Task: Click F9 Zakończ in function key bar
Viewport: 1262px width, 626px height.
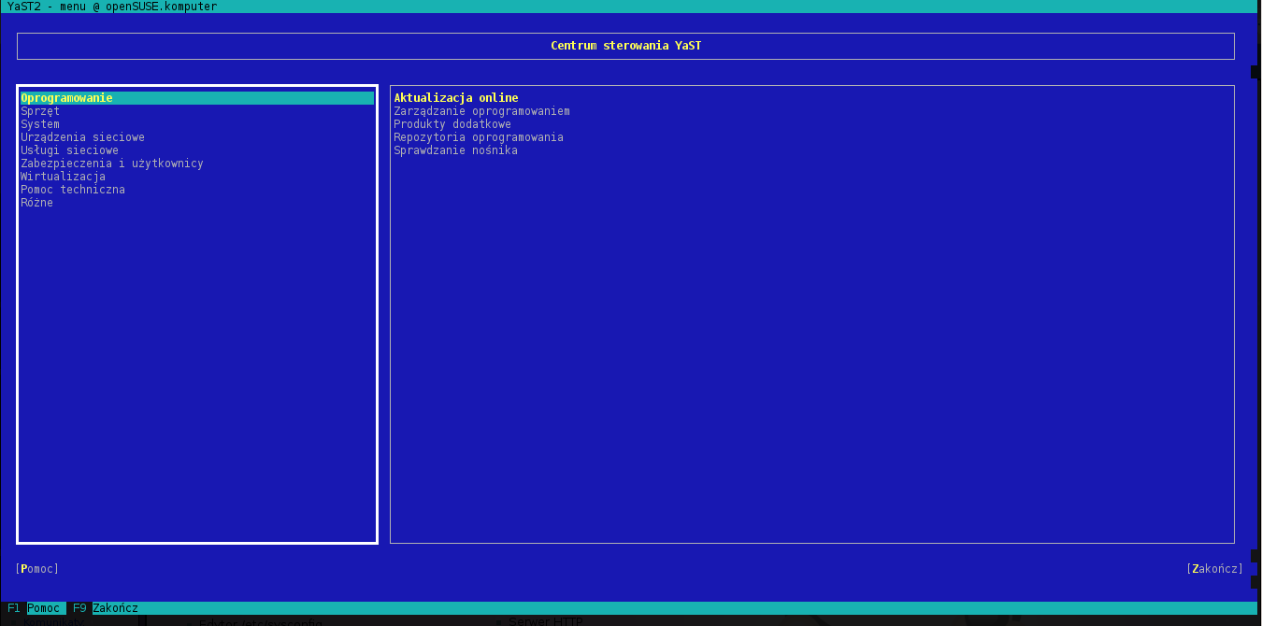Action: (106, 608)
